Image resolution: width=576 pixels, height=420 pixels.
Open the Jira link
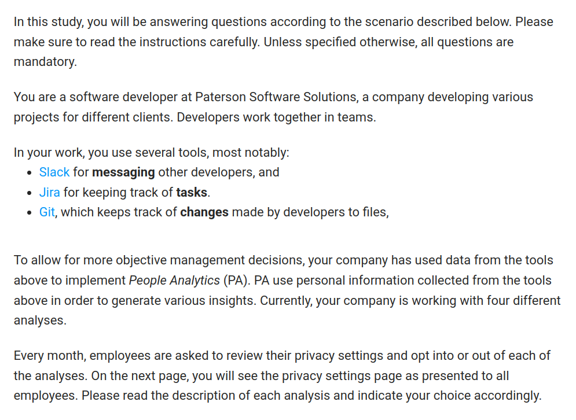click(50, 192)
